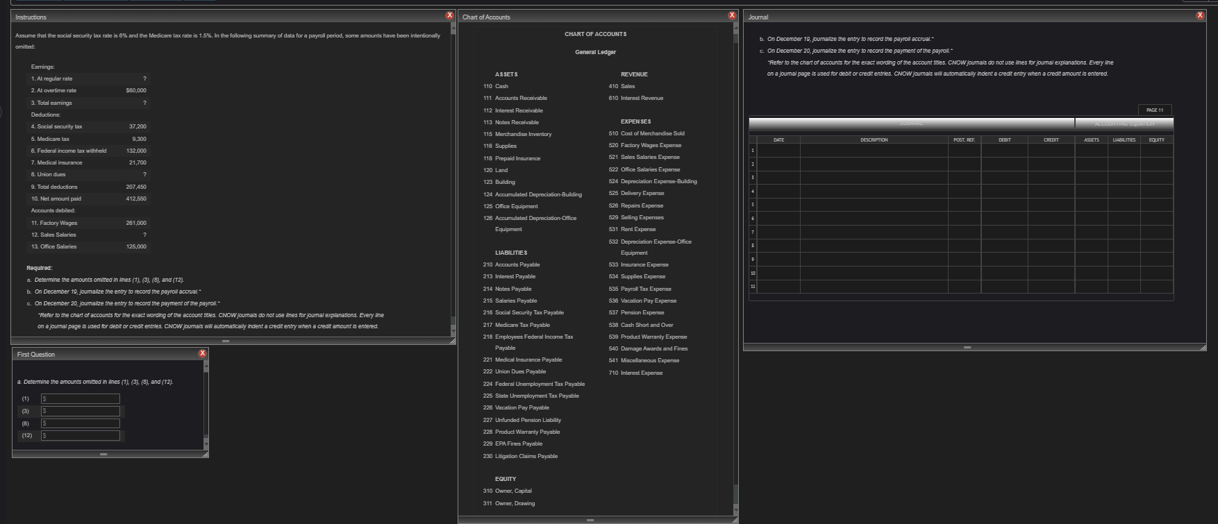Image resolution: width=1218 pixels, height=524 pixels.
Task: Click '222 Union Dues Payable' account
Action: click(515, 371)
